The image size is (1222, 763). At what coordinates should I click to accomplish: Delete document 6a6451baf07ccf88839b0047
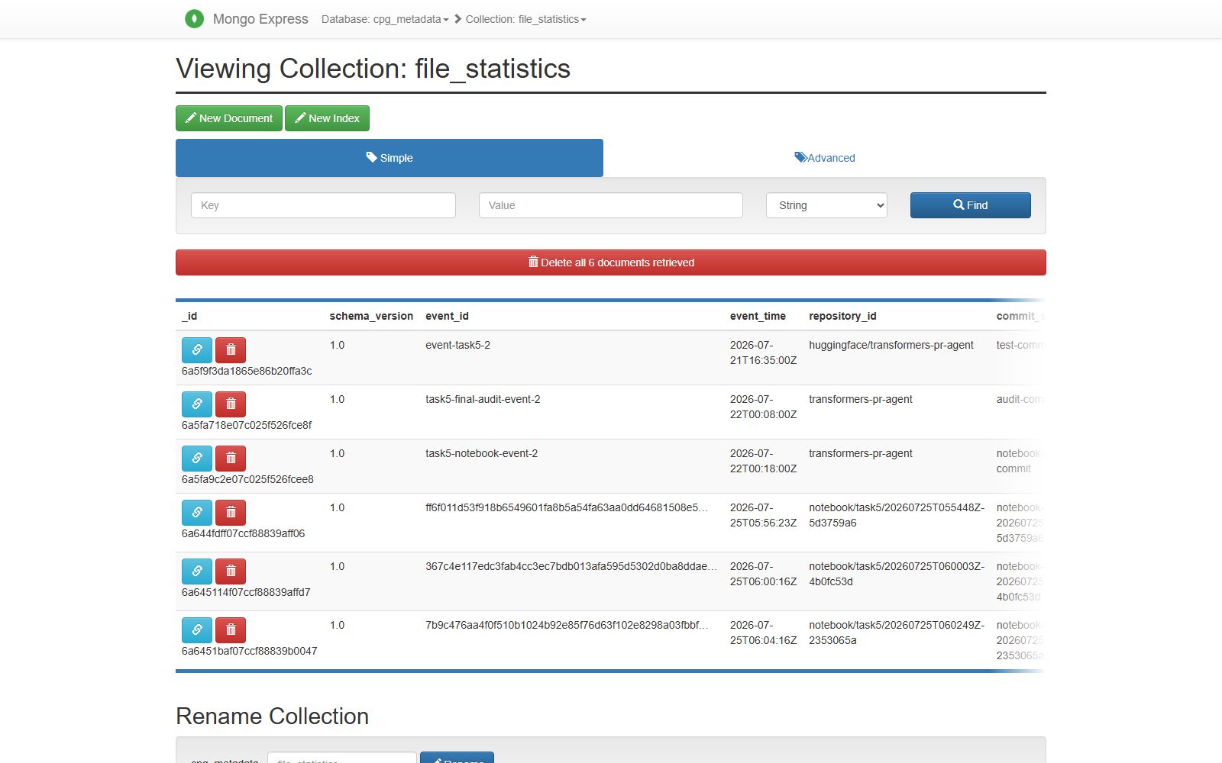point(231,630)
